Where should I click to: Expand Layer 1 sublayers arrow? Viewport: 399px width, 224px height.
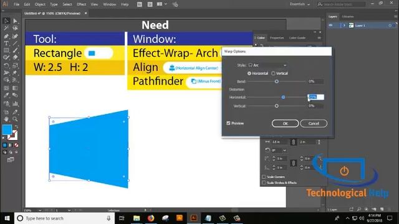pos(344,26)
